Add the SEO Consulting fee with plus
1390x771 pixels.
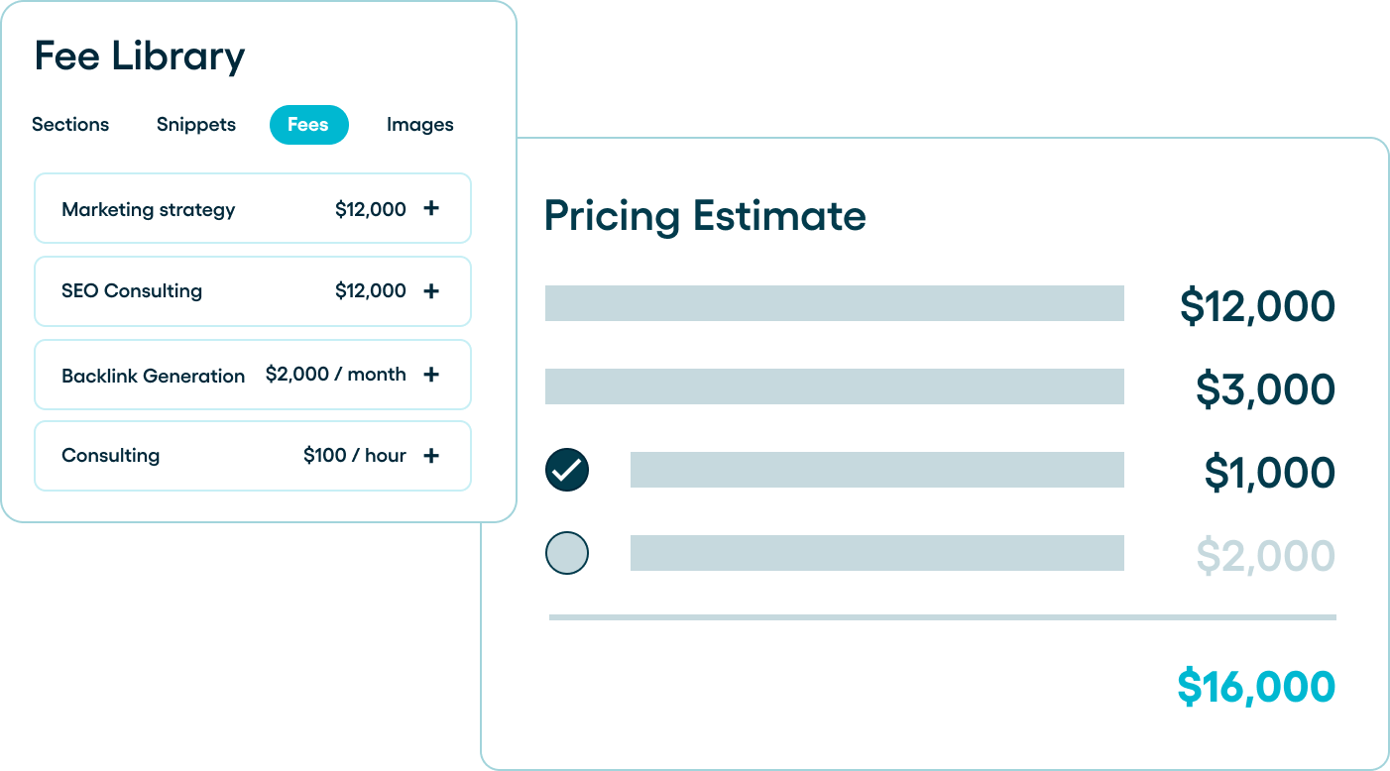[431, 291]
